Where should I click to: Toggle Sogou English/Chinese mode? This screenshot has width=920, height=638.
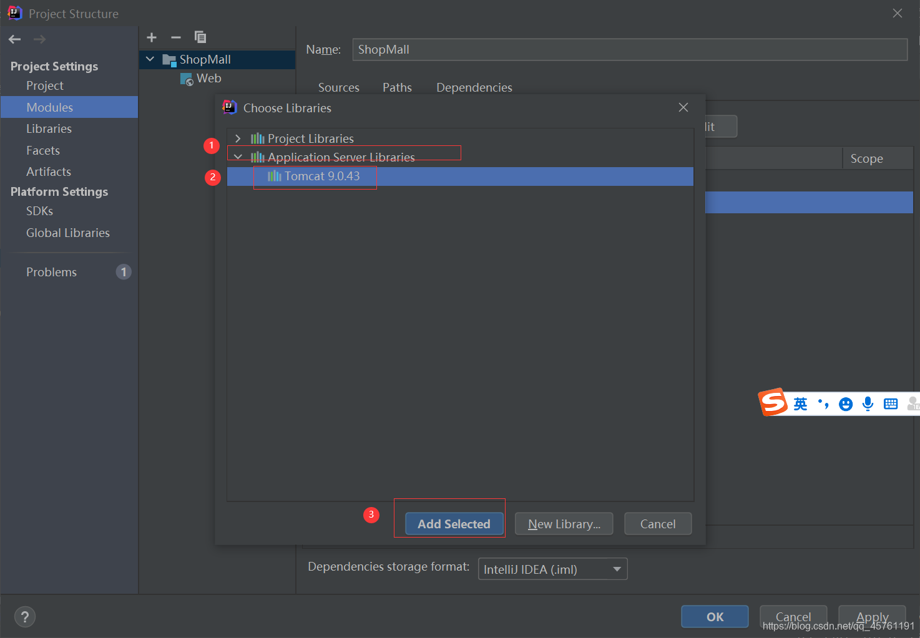[800, 404]
